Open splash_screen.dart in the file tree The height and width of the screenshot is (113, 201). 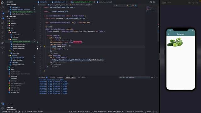pyautogui.click(x=19, y=49)
